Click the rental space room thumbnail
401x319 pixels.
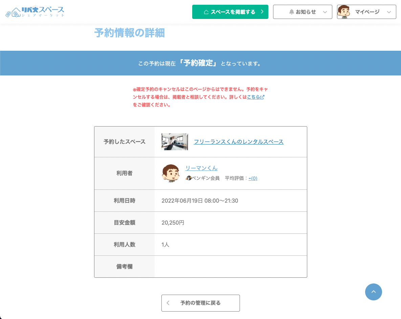(x=175, y=142)
